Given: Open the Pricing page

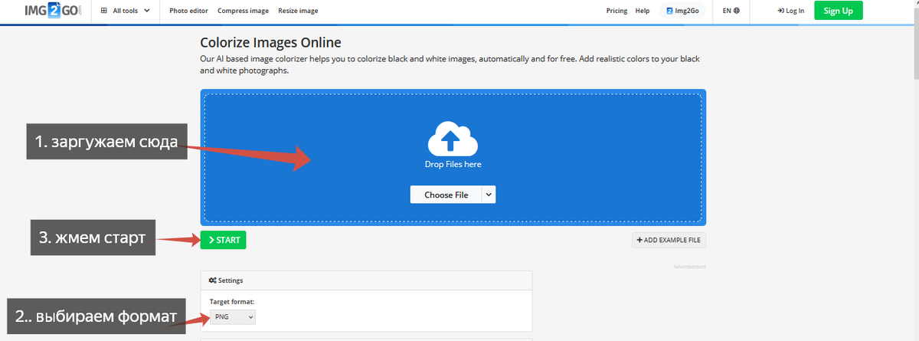Looking at the screenshot, I should click(616, 11).
